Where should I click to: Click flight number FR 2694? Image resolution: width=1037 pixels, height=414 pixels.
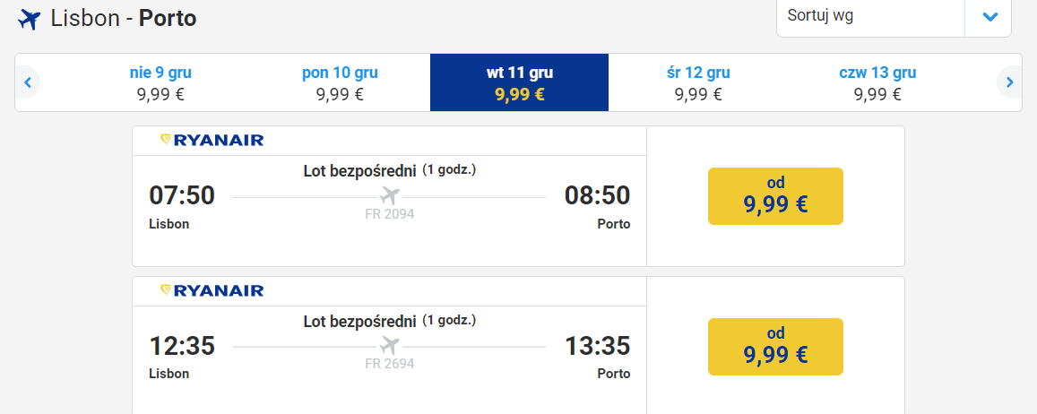390,364
